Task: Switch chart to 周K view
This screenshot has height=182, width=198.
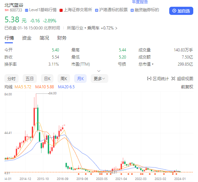Action: click(x=64, y=78)
